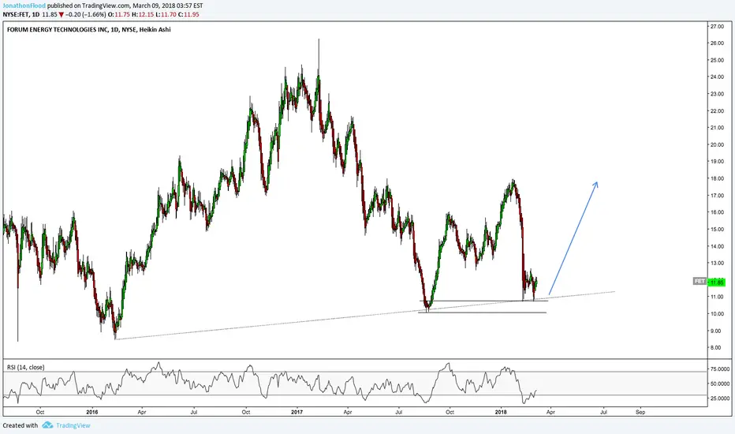Click the 21.00 price axis label
735x434 pixels.
[x=717, y=128]
